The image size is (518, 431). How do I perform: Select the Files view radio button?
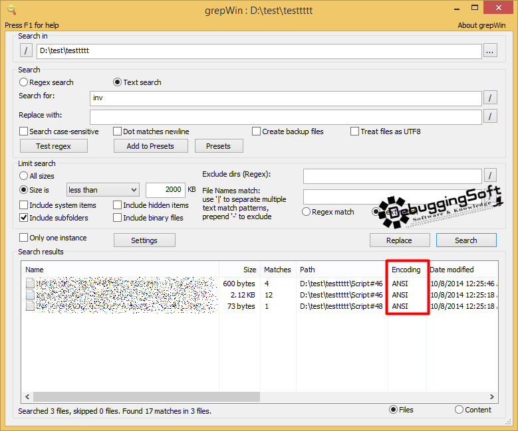[x=393, y=410]
